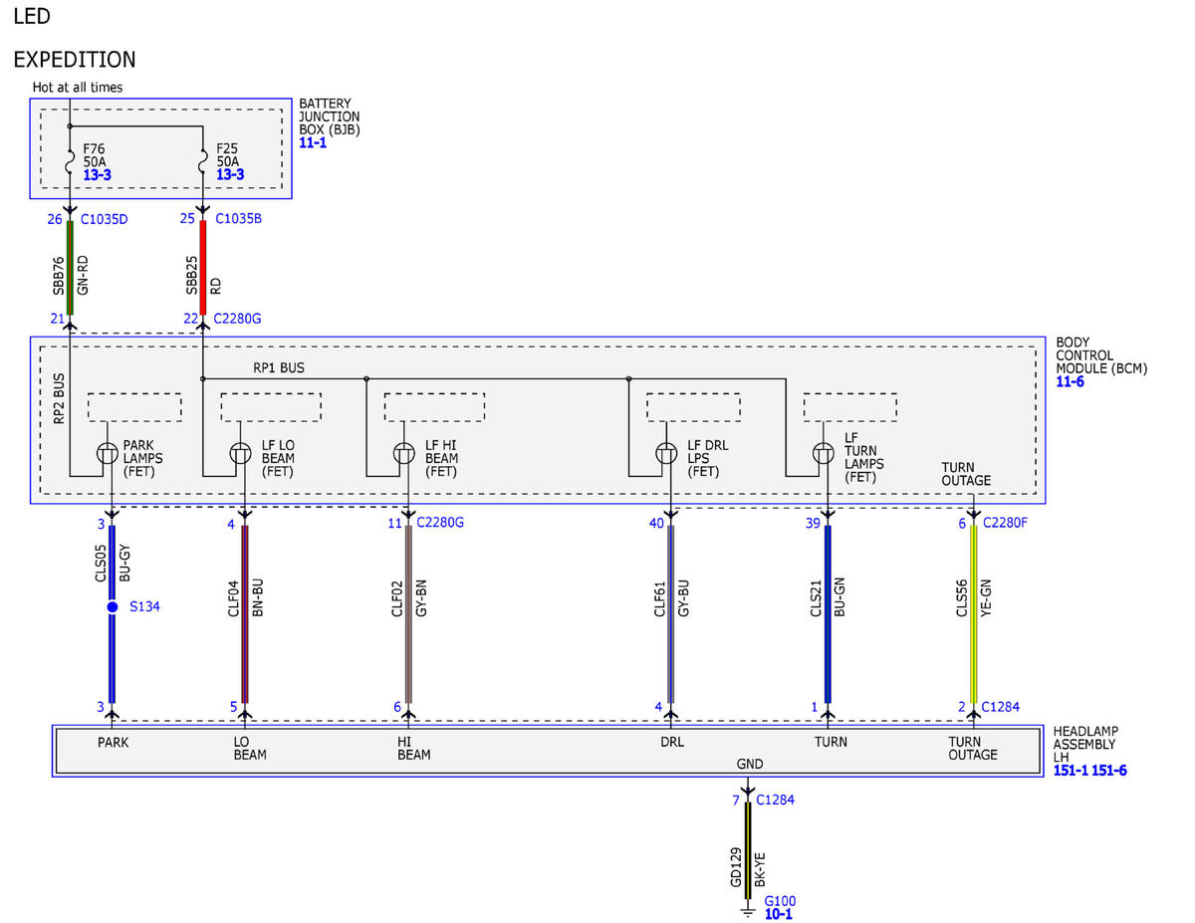
Task: Open the 151-6 Headlamp Assembly link
Action: point(1110,770)
